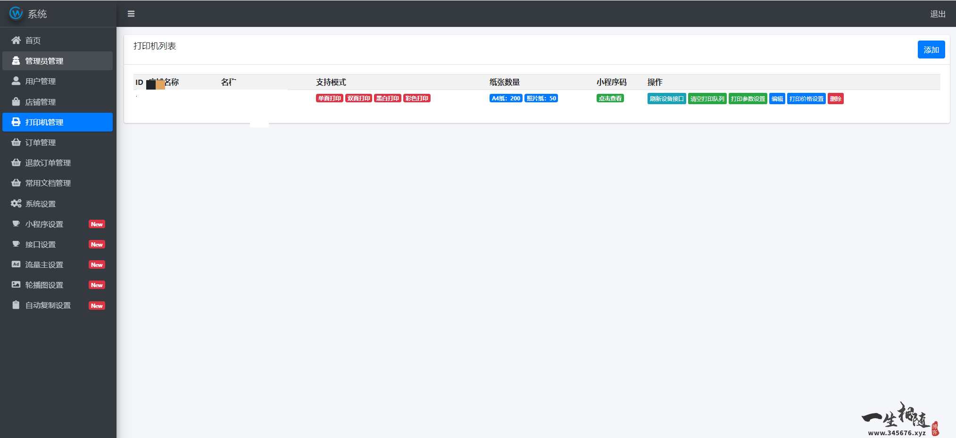The width and height of the screenshot is (956, 438).
Task: Click 刷新设备接口 button in the row
Action: click(x=666, y=99)
